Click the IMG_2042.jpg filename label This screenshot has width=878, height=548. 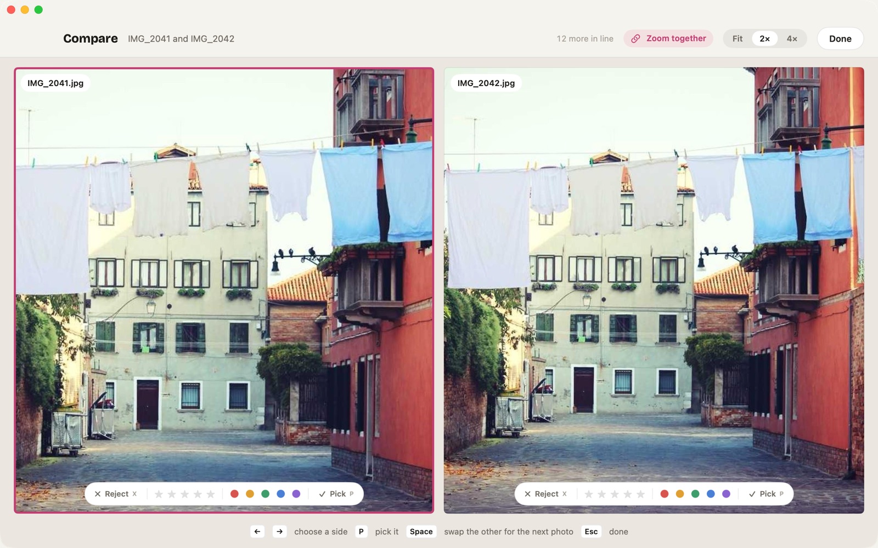coord(486,83)
